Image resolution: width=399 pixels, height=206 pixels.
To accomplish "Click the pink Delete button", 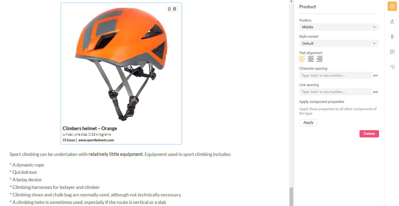I will tap(369, 134).
